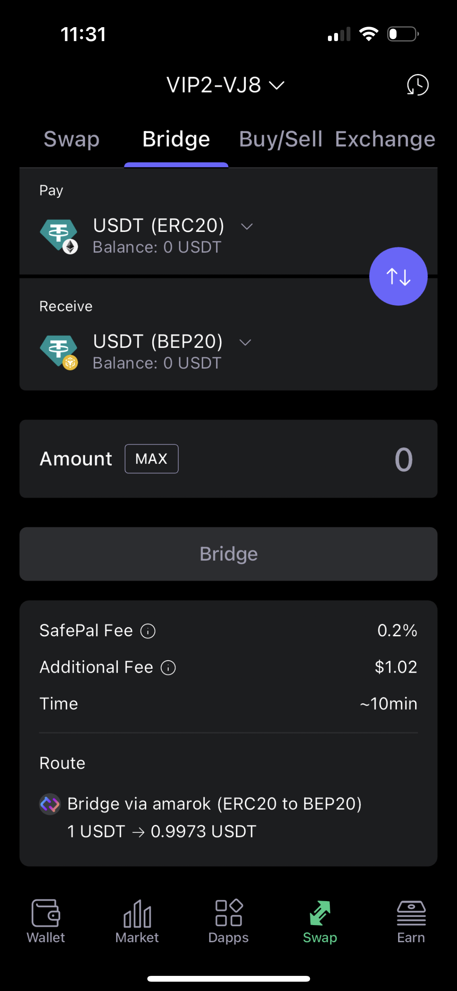Viewport: 457px width, 991px height.
Task: Open the USDT (BEP20) receive token dropdown
Action: point(245,342)
